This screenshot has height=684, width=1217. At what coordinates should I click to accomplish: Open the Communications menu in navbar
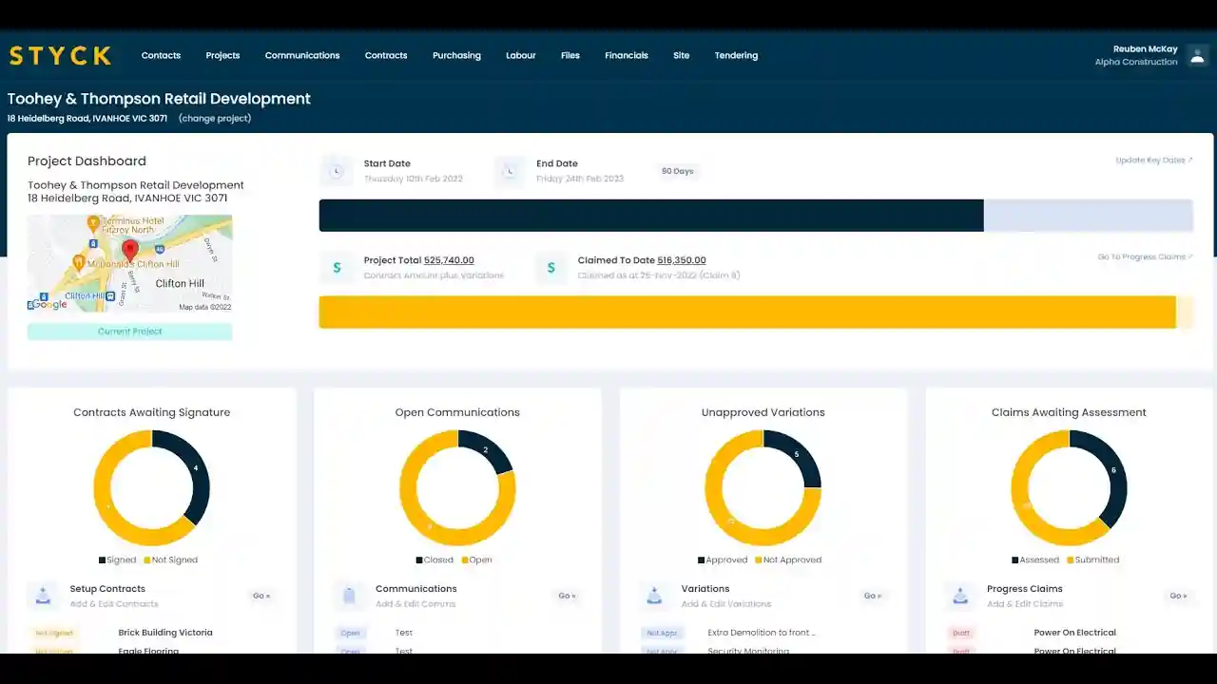tap(302, 55)
